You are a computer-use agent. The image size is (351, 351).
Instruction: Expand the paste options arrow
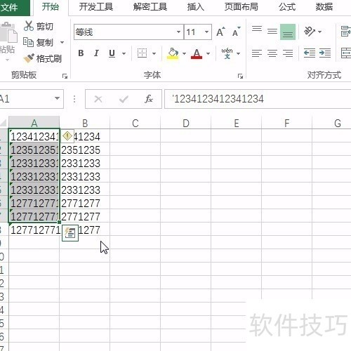[x=7, y=60]
